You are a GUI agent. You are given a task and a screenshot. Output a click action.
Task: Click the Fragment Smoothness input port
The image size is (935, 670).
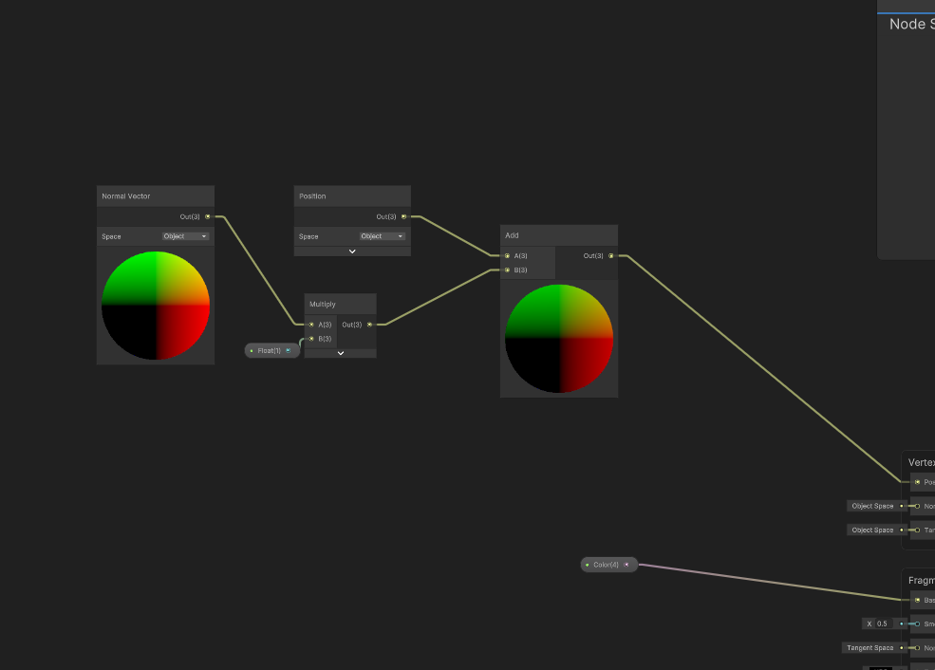coord(917,624)
